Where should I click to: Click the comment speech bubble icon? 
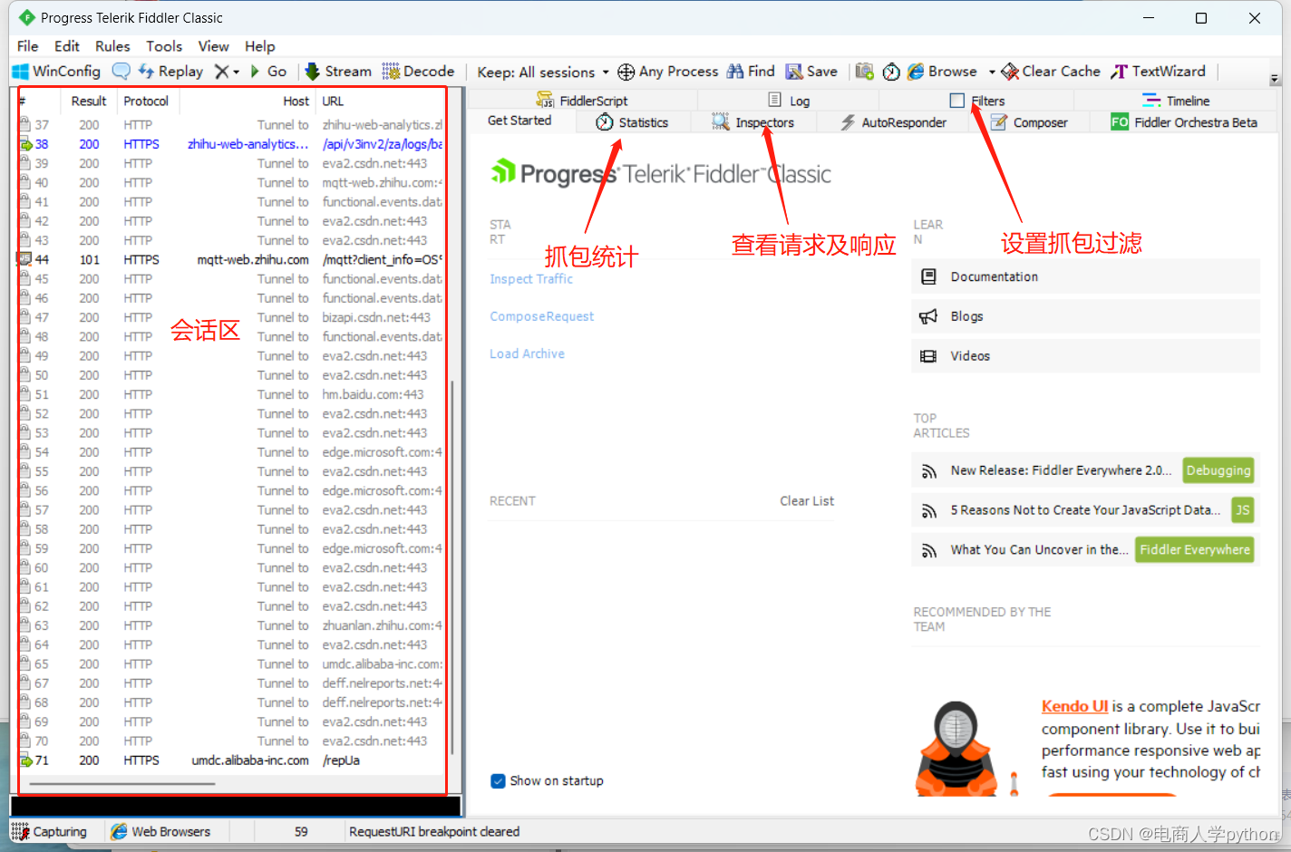121,72
